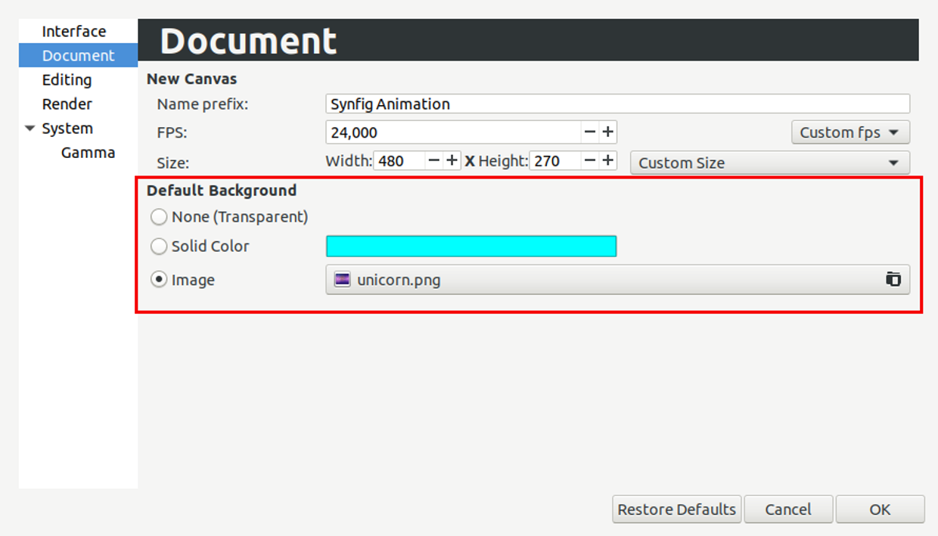Increase Width value with plus button

click(x=452, y=161)
